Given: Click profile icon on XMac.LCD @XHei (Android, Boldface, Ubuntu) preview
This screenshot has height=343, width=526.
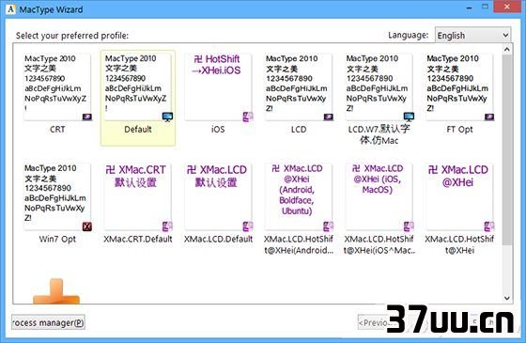Looking at the screenshot, I should (329, 226).
